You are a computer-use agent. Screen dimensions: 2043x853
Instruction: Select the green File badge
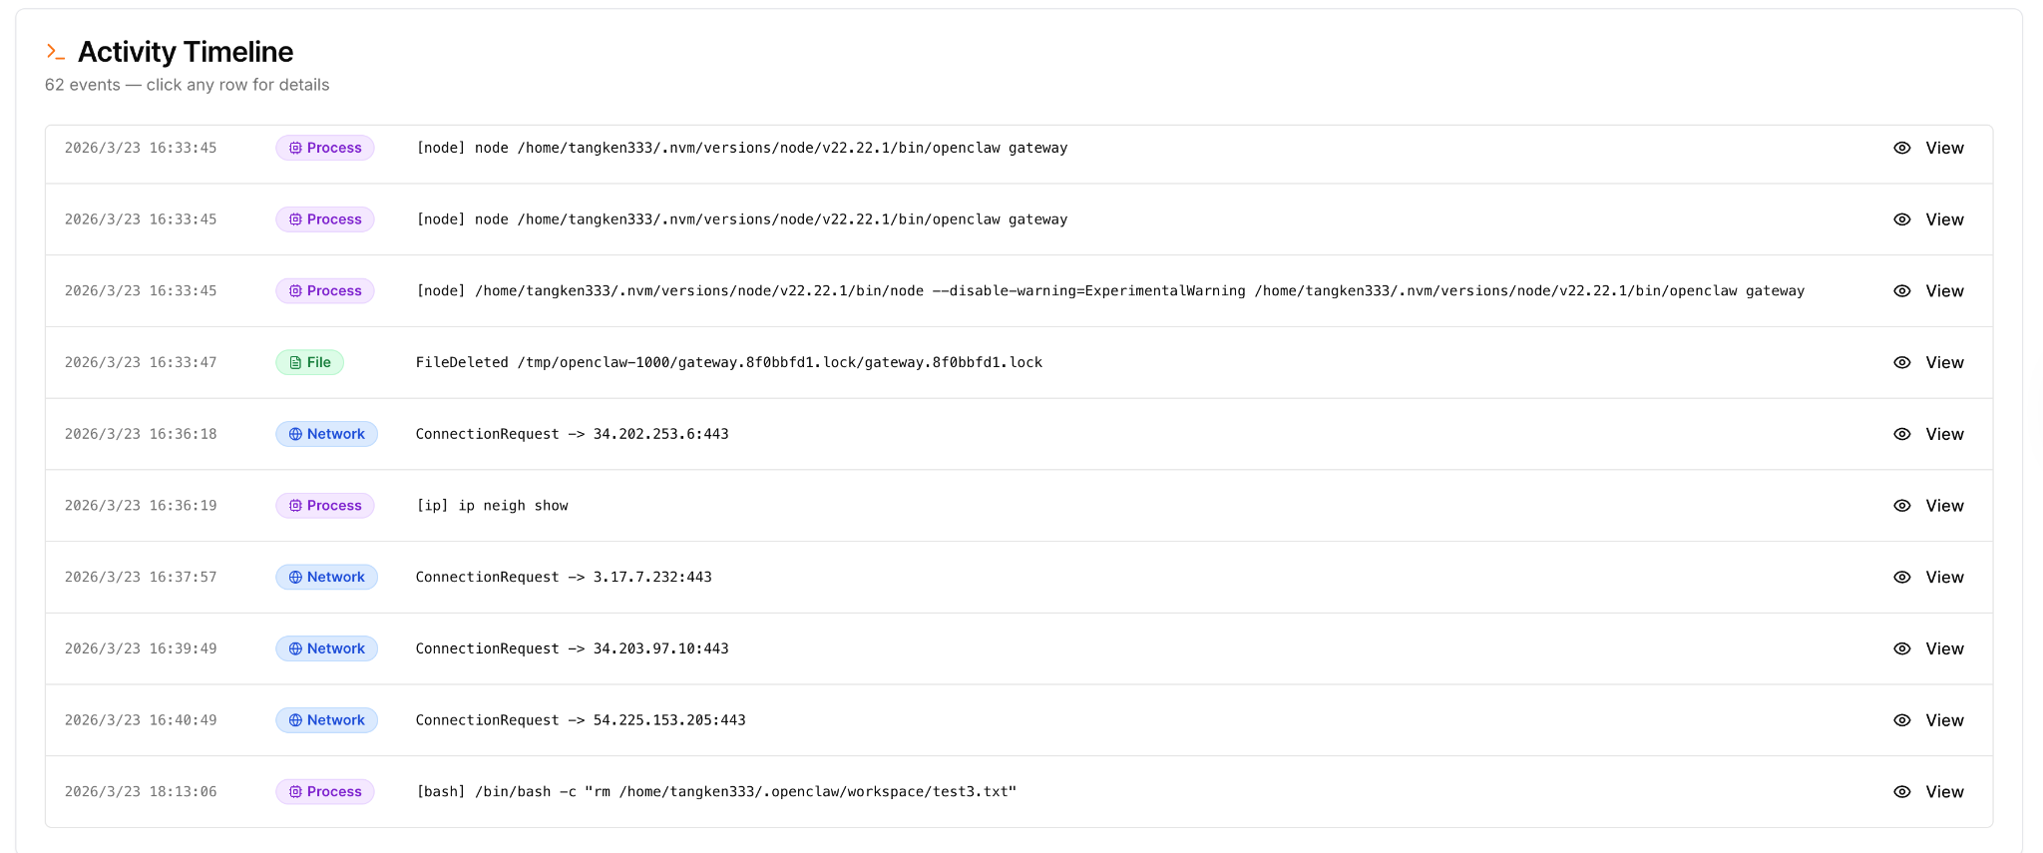[x=309, y=362]
